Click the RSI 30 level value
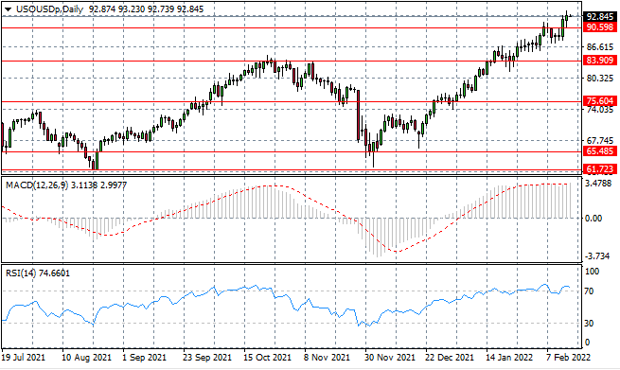Image resolution: width=620 pixels, height=370 pixels. (x=589, y=324)
